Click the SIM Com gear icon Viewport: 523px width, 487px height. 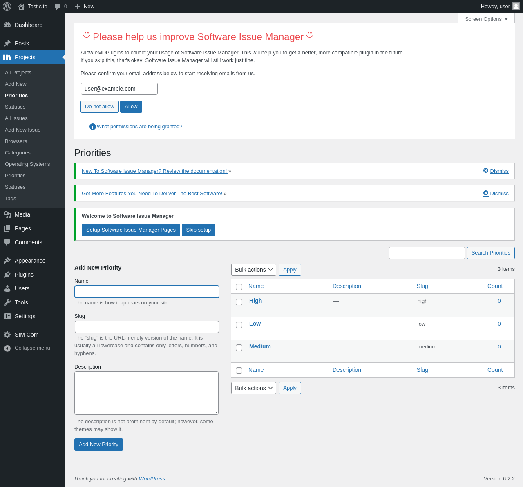click(x=7, y=335)
